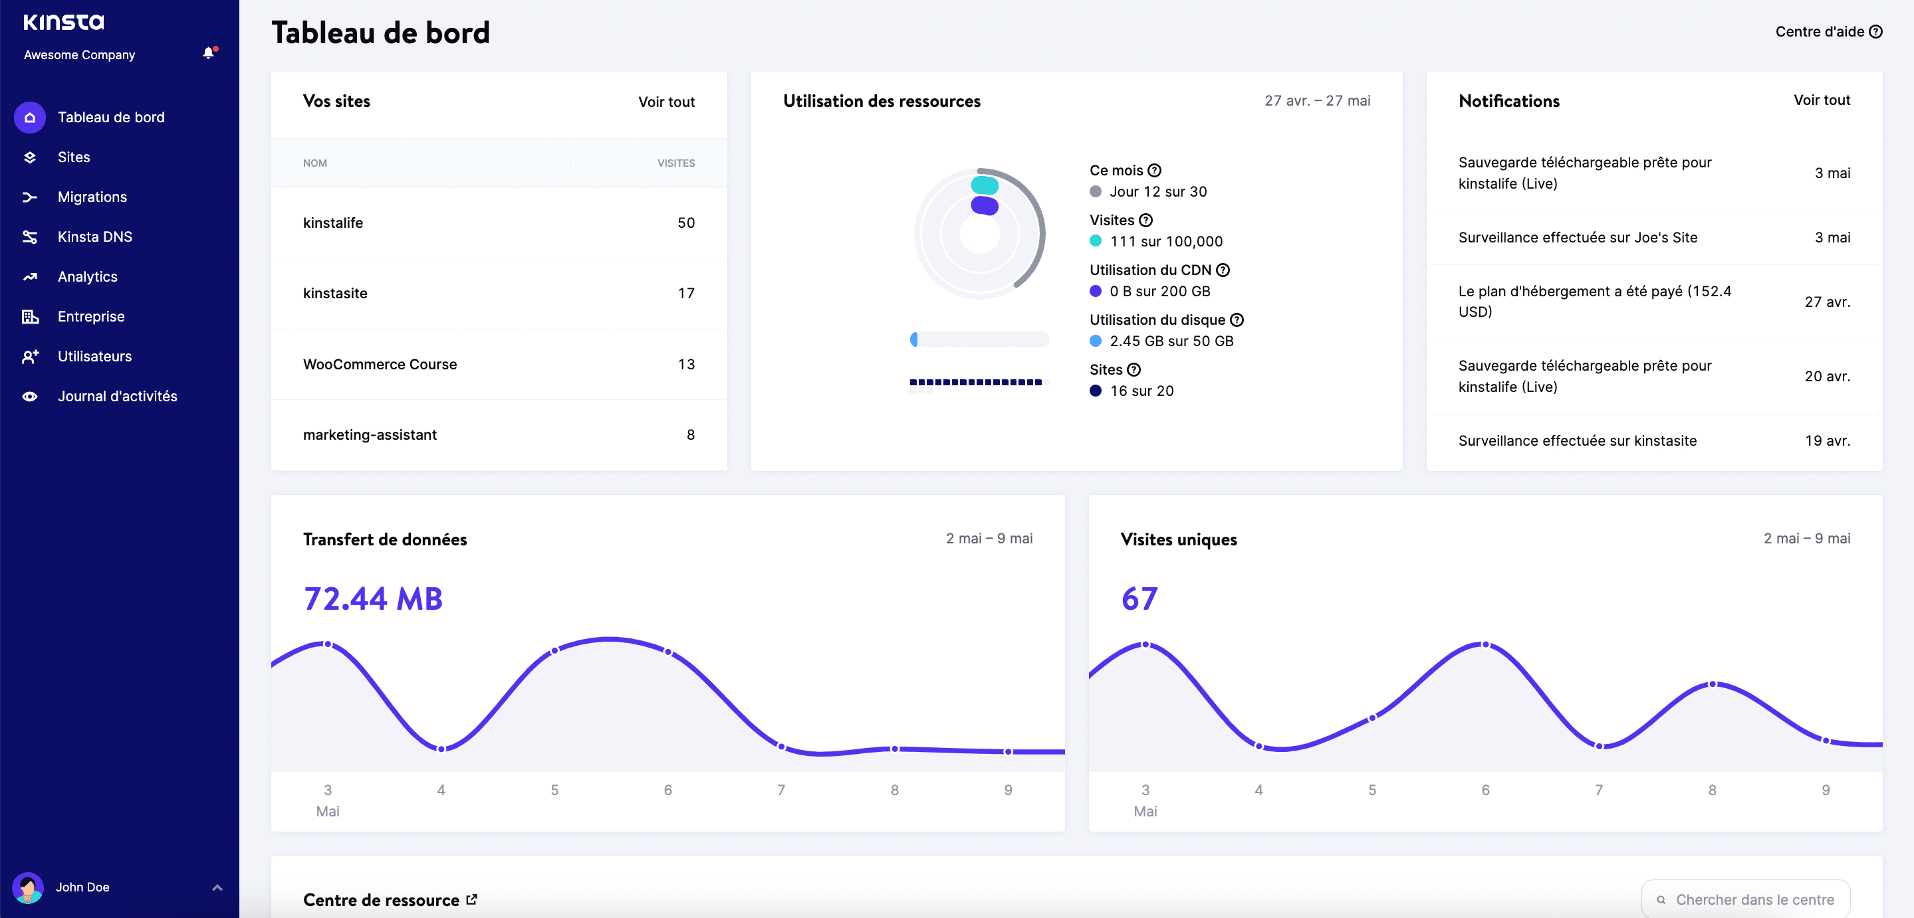Expand the John Doe user profile menu
Image resolution: width=1914 pixels, height=918 pixels.
(x=213, y=886)
